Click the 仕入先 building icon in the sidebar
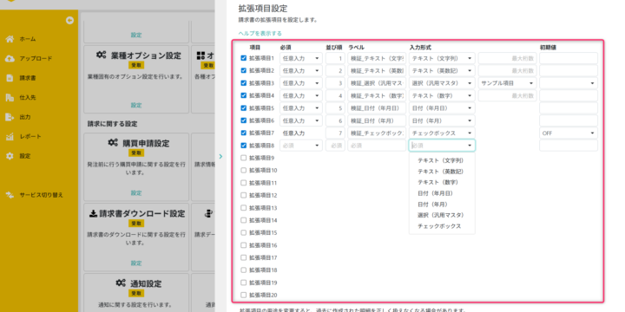 click(x=10, y=97)
